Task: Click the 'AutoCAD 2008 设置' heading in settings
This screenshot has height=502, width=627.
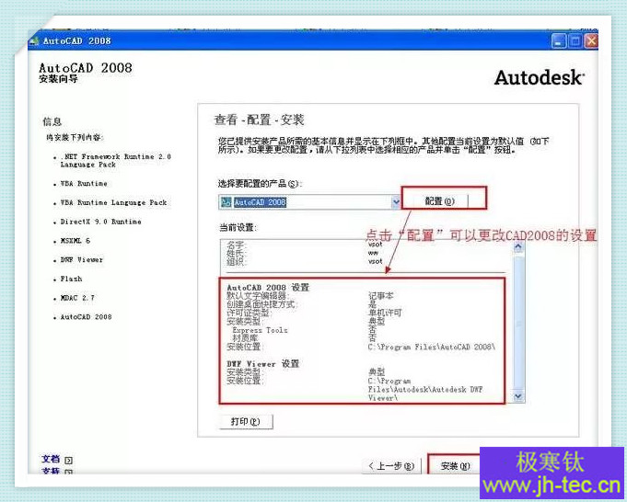Action: coord(268,288)
